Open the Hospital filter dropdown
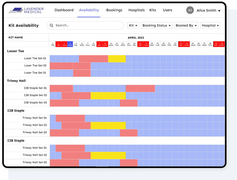 pyautogui.click(x=210, y=26)
